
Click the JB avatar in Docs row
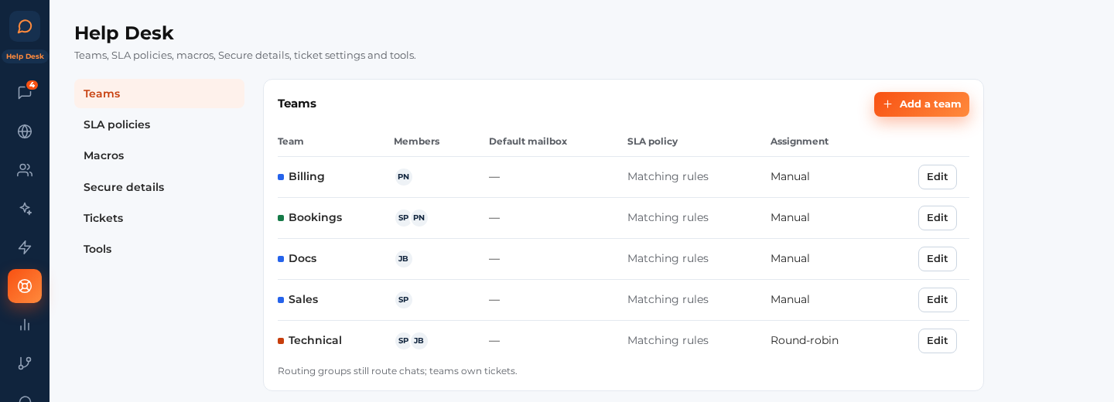click(403, 259)
